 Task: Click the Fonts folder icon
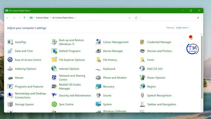coord(142,60)
